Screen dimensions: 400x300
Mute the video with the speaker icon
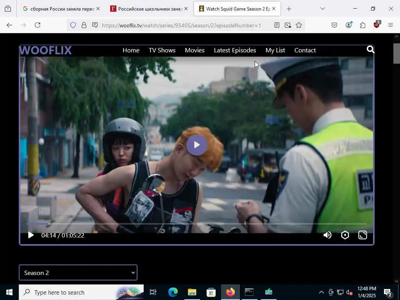327,235
